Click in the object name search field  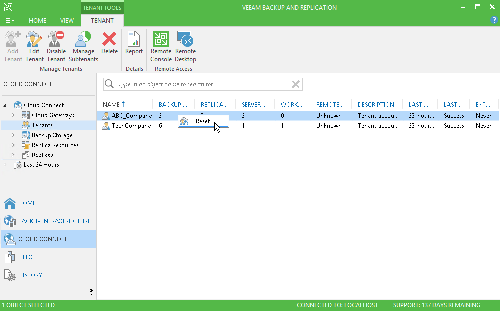tap(203, 84)
